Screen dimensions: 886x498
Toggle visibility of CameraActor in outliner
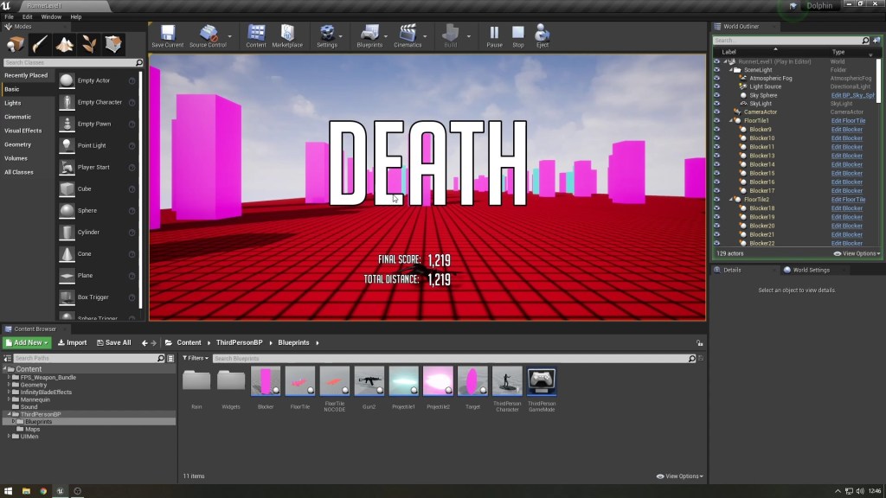click(716, 112)
